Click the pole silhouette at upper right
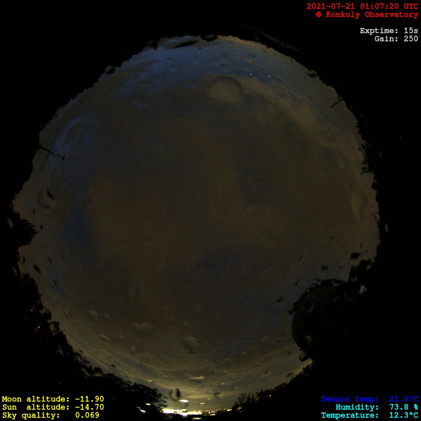This screenshot has height=421, width=421. (336, 104)
